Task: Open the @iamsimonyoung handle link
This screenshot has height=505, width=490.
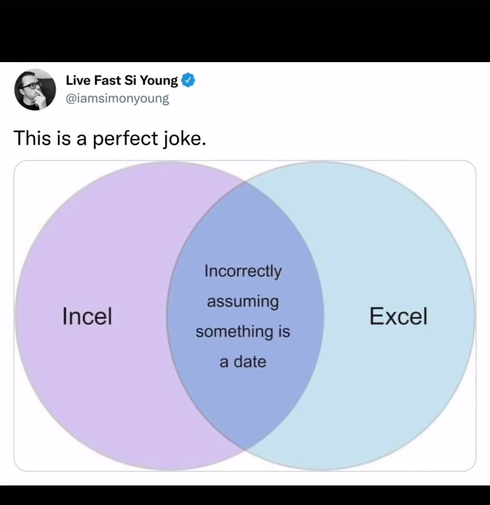Action: pos(118,98)
